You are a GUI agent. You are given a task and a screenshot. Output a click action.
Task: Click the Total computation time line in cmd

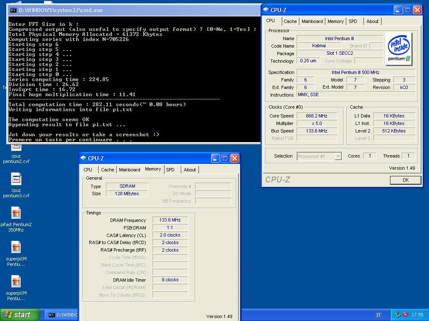point(97,104)
